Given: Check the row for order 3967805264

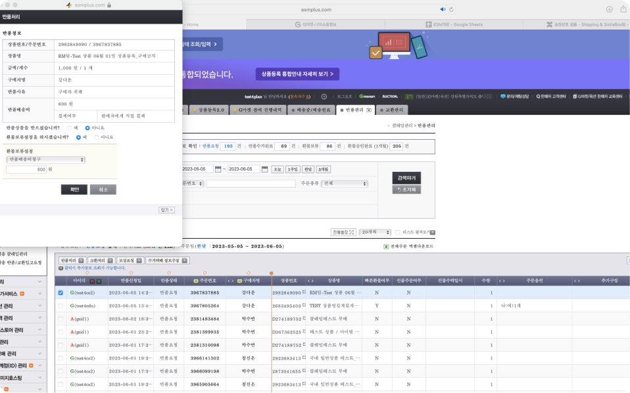Looking at the screenshot, I should 61,306.
